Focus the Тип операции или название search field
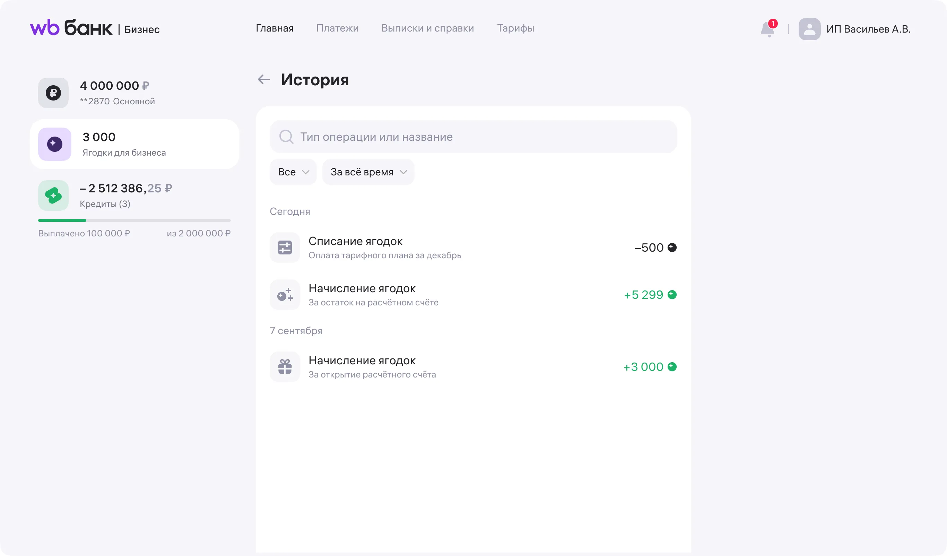The width and height of the screenshot is (947, 556). coord(481,137)
